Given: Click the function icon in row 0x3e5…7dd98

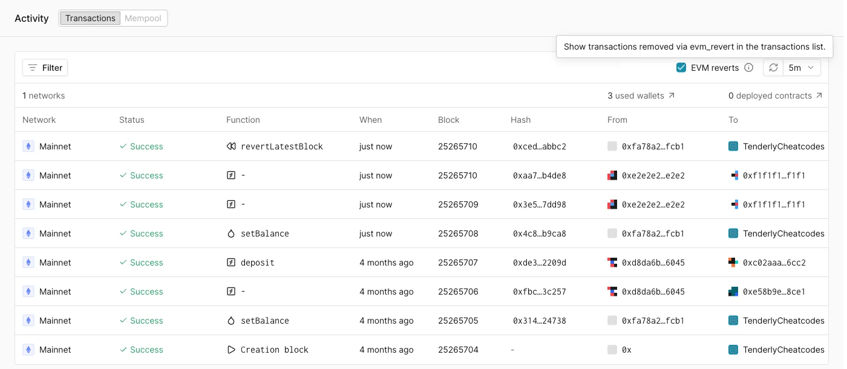Looking at the screenshot, I should click(231, 204).
